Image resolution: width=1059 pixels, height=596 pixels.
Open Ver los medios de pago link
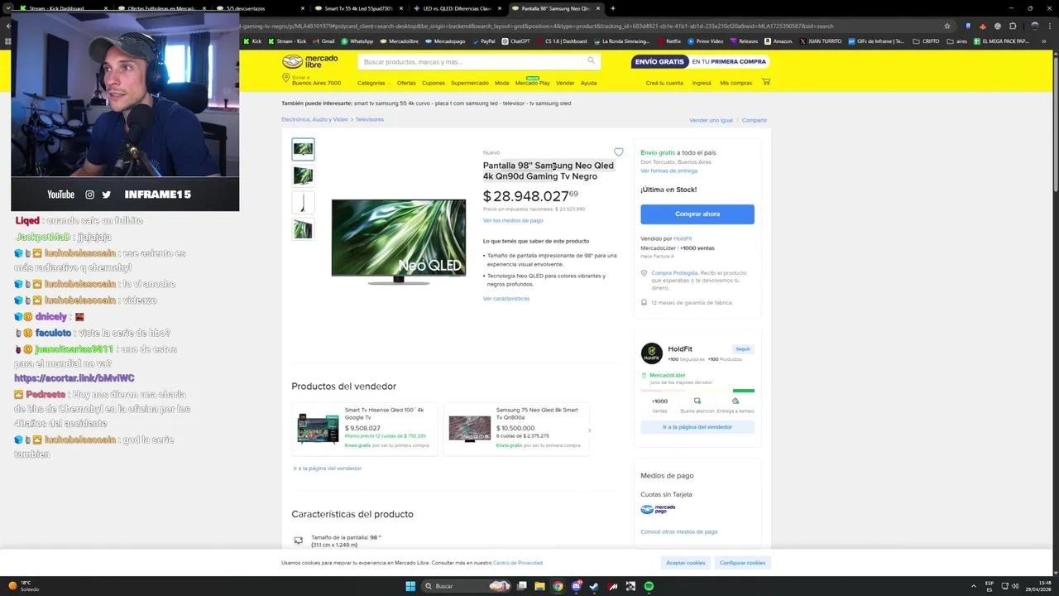point(513,220)
